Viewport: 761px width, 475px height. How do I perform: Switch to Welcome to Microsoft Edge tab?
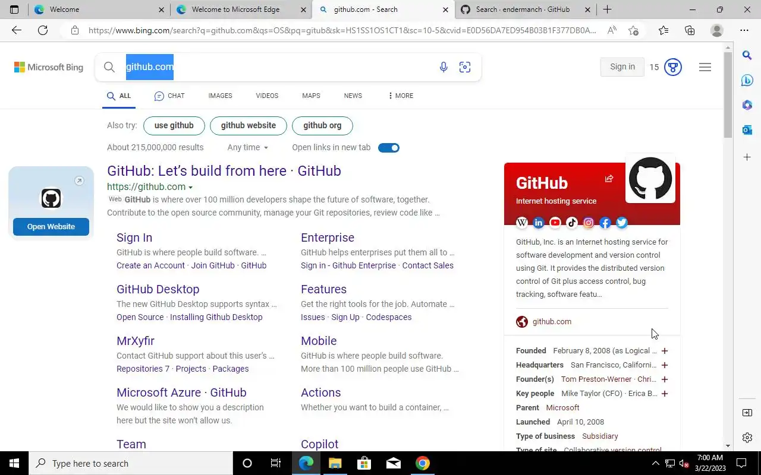pyautogui.click(x=241, y=9)
